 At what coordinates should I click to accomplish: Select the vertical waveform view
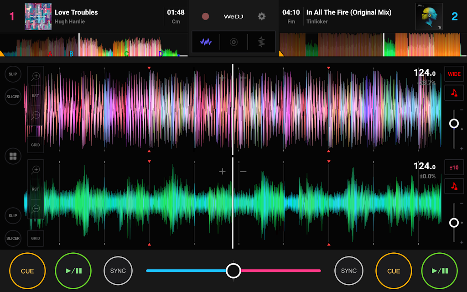click(261, 42)
